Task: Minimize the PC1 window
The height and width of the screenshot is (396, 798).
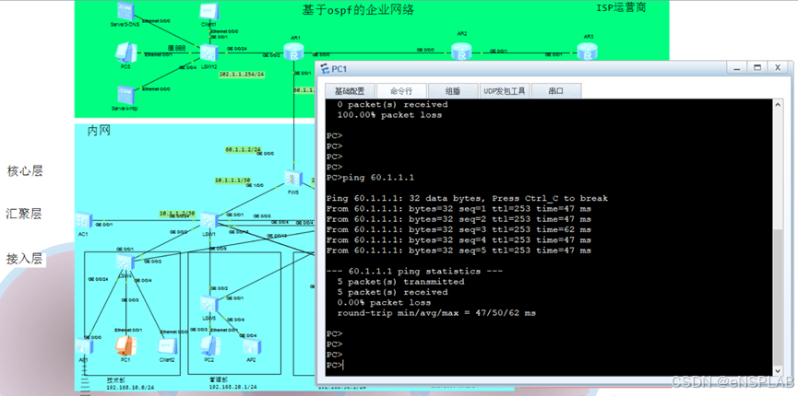Action: 736,67
